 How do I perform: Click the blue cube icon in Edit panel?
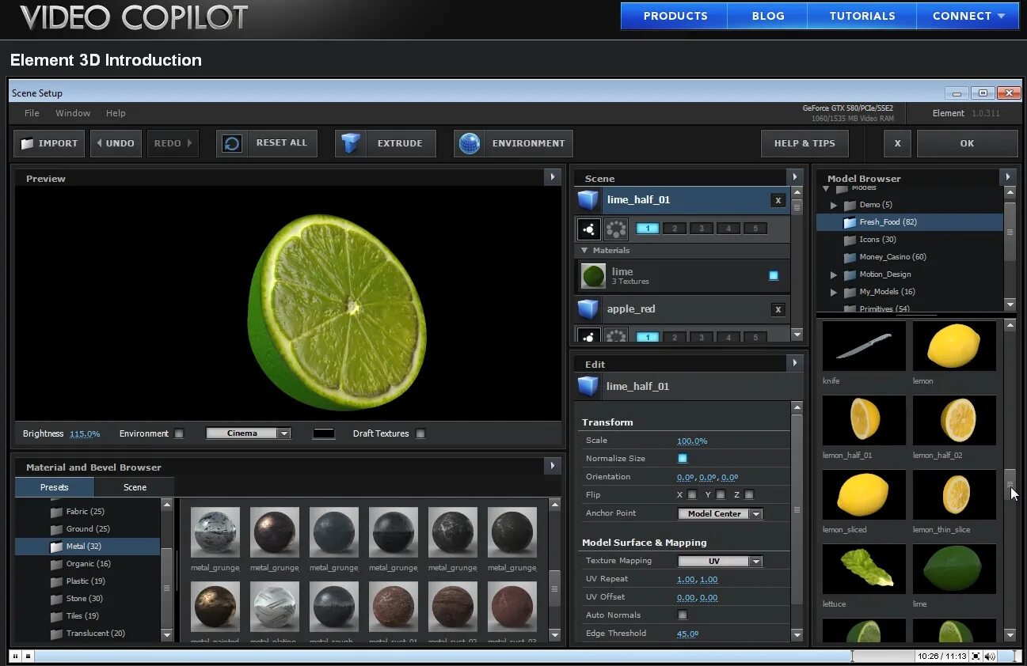coord(588,386)
